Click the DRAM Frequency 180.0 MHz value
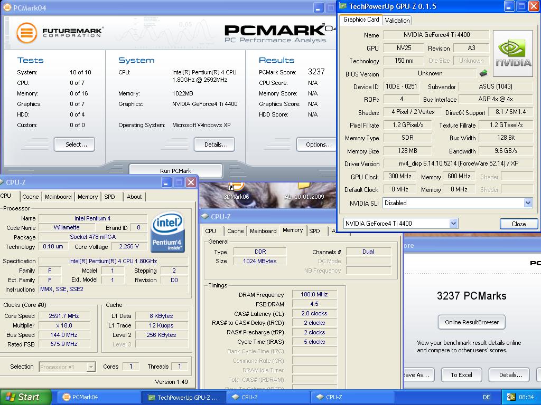 pos(314,294)
